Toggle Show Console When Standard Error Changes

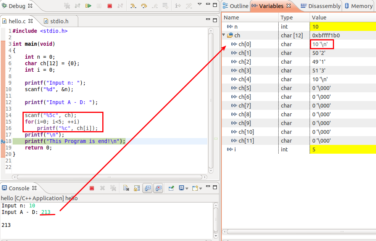click(x=158, y=188)
